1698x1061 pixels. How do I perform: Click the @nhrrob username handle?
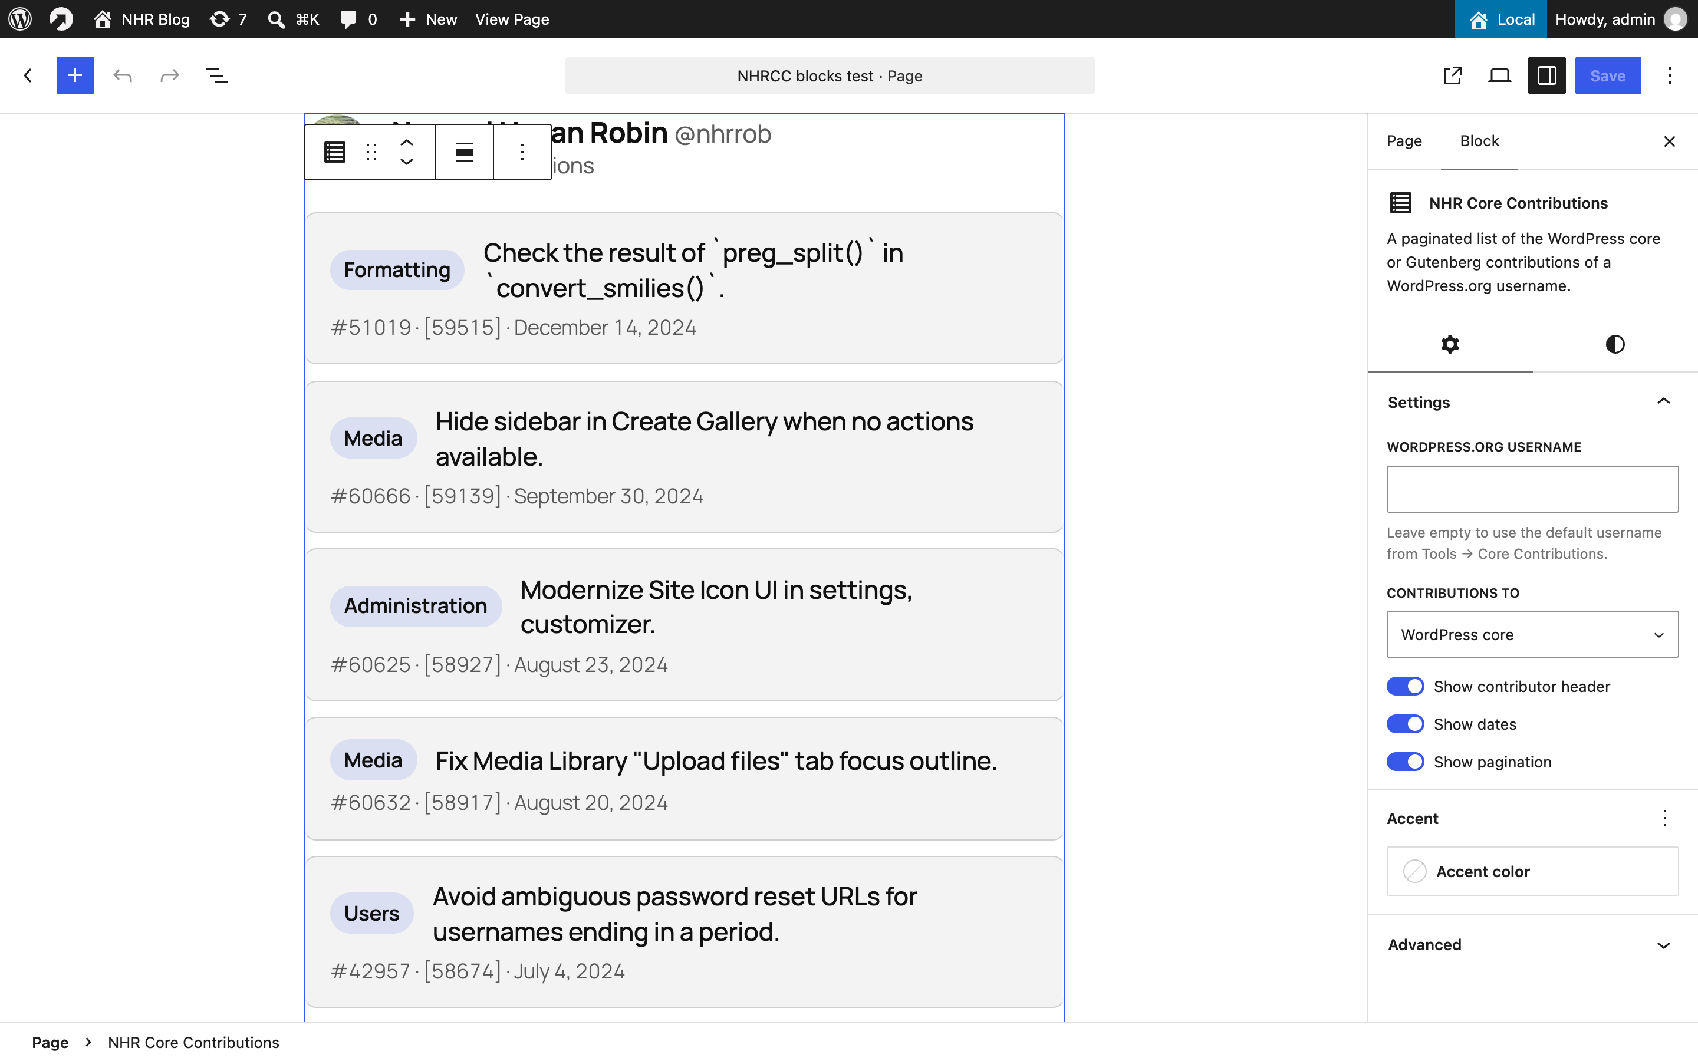point(723,133)
